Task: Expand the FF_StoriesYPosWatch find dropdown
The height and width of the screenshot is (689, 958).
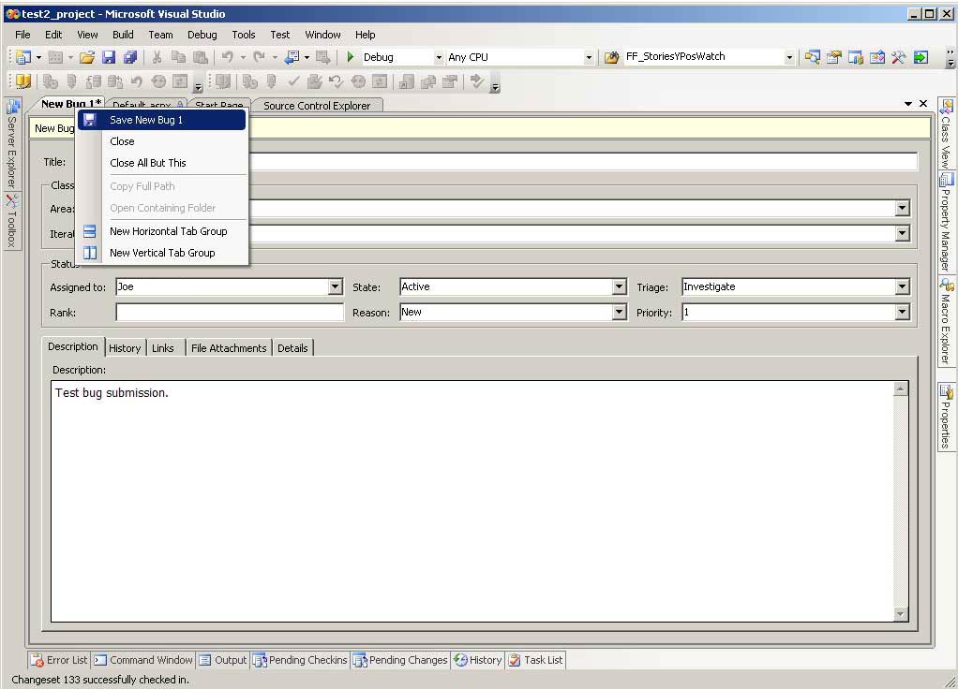Action: coord(789,57)
